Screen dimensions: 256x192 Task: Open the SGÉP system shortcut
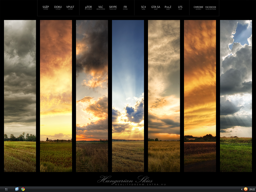pyautogui.click(x=45, y=8)
